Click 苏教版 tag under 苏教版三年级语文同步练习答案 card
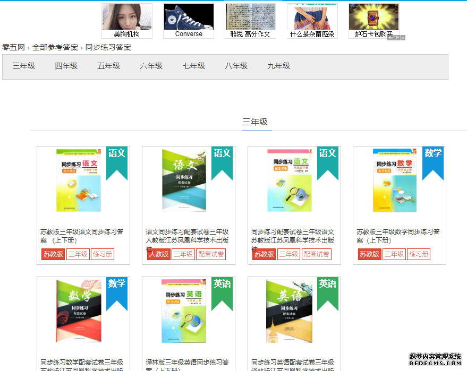The image size is (467, 371). (x=53, y=254)
